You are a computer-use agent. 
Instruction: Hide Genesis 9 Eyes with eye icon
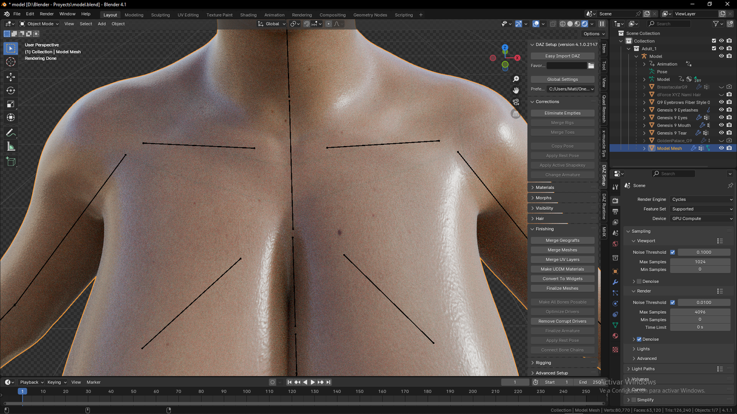click(x=721, y=117)
